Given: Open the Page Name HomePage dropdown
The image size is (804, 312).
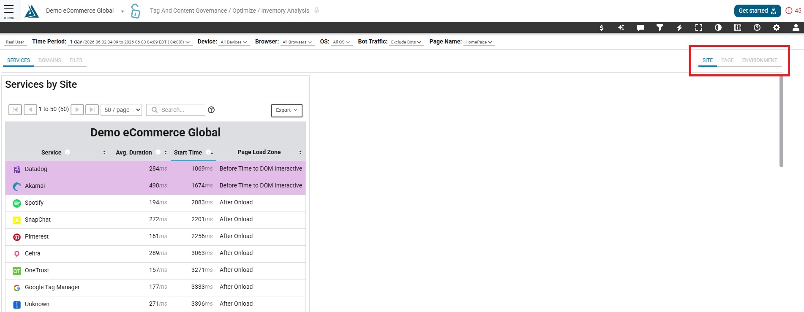Looking at the screenshot, I should click(x=479, y=42).
